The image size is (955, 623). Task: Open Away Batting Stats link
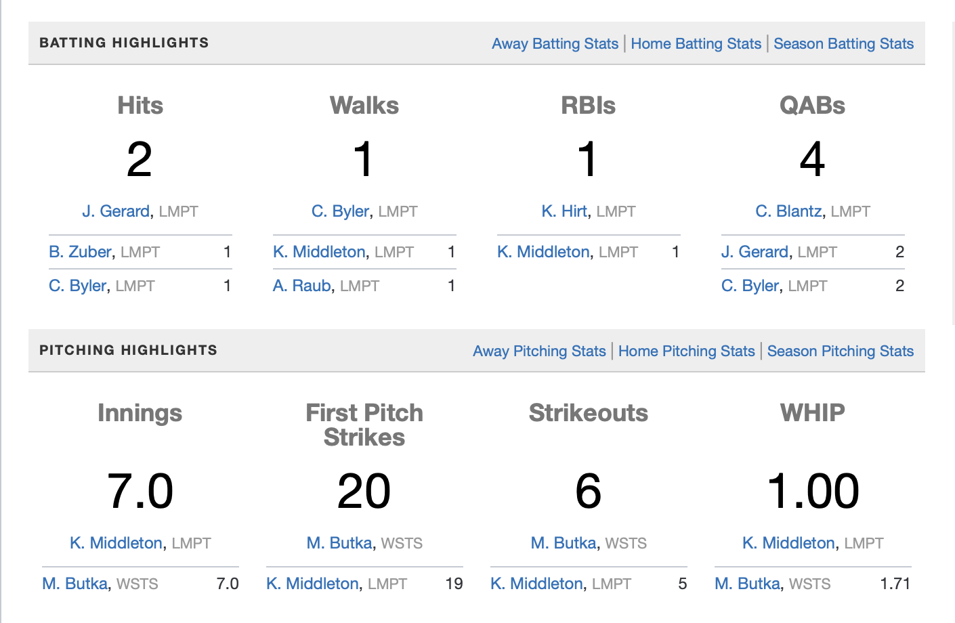(x=555, y=44)
